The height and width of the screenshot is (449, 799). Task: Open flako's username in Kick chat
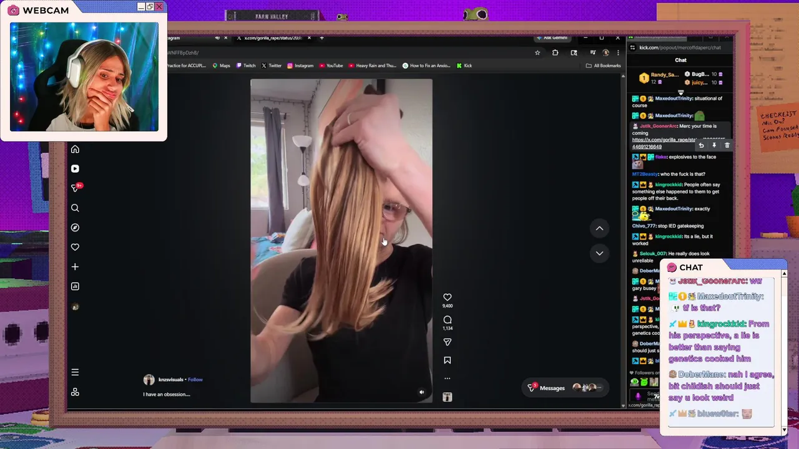tap(661, 157)
